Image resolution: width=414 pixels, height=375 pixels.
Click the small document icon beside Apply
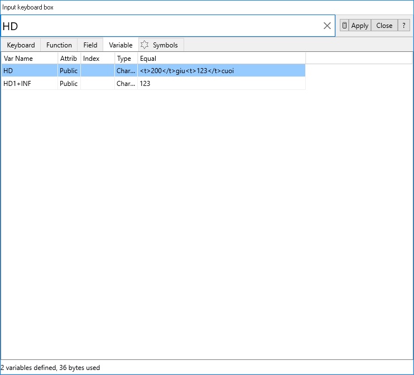click(344, 26)
